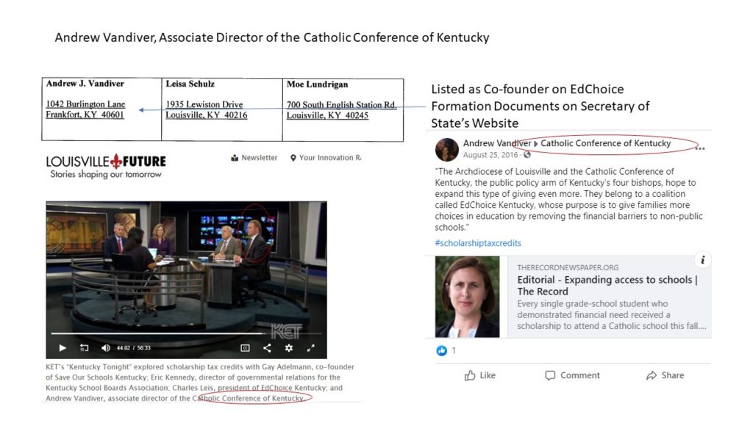
Task: Click the 1042 Burlington Lane address
Action: click(85, 104)
